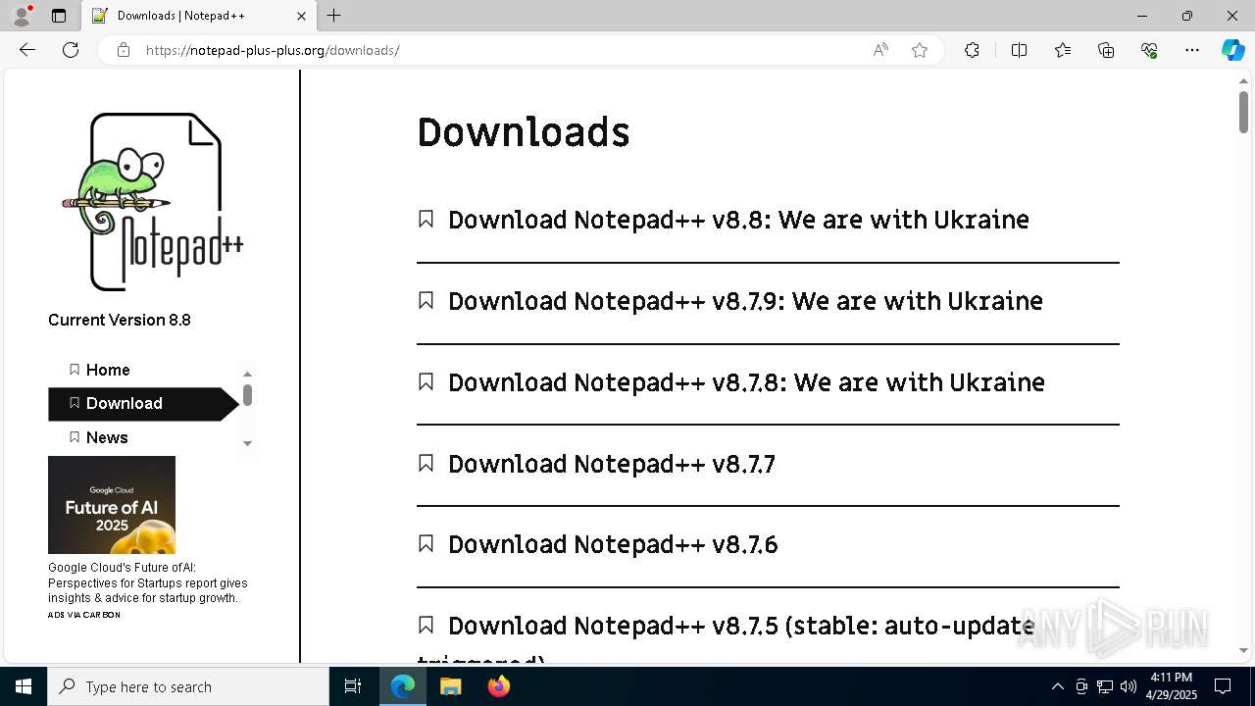Open Task View on taskbar
The image size is (1255, 706).
tap(353, 686)
